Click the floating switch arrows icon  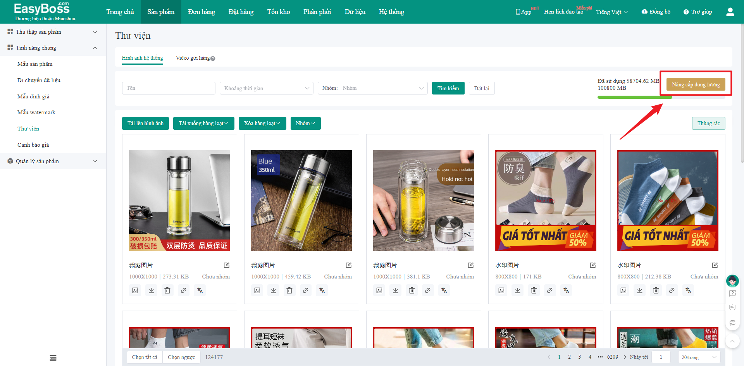pyautogui.click(x=732, y=323)
